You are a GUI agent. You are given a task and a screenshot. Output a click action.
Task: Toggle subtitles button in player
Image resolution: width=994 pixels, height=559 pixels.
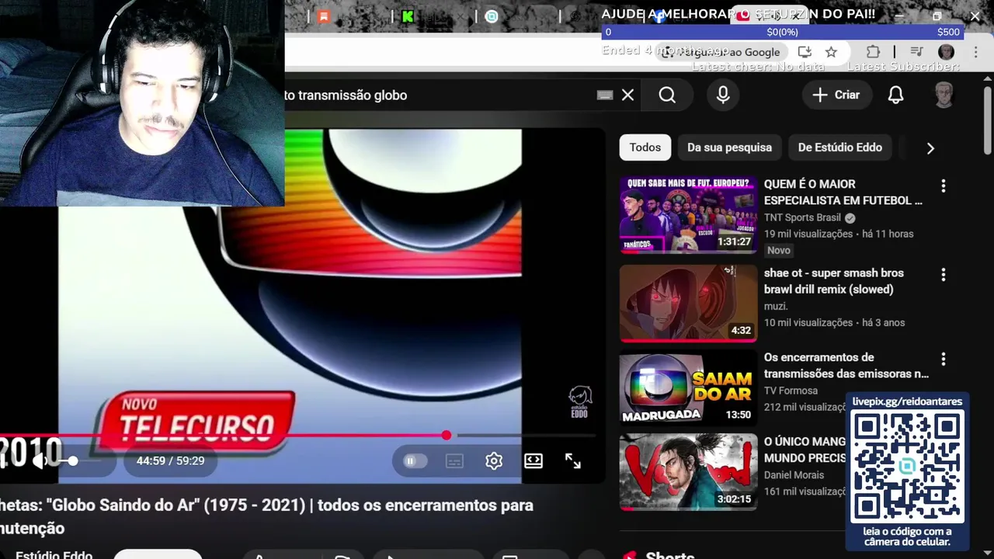coord(454,461)
